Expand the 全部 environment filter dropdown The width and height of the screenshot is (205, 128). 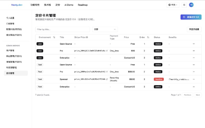[x=105, y=29]
